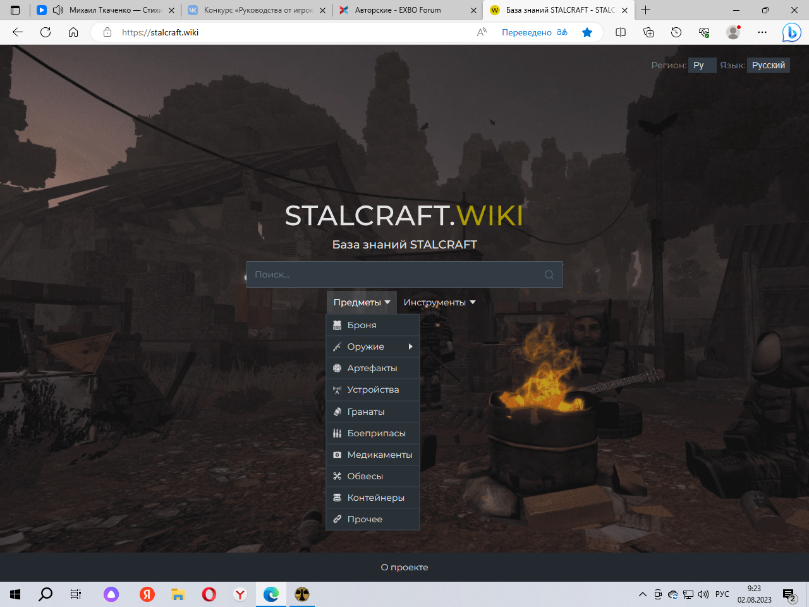Open Windows taskbar search
This screenshot has width=809, height=607.
click(46, 594)
